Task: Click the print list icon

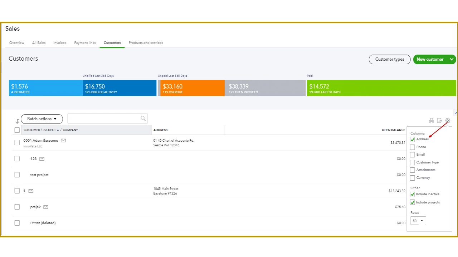Action: pyautogui.click(x=431, y=121)
